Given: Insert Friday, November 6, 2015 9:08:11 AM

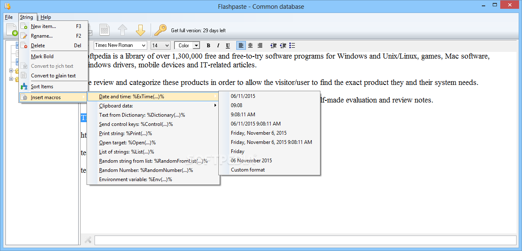Looking at the screenshot, I should (x=269, y=142).
